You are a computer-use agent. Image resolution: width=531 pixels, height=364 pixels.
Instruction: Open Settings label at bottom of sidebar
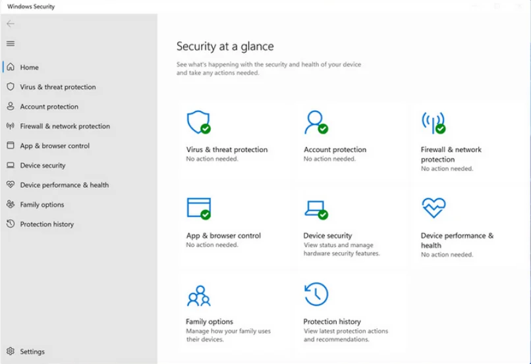click(32, 351)
